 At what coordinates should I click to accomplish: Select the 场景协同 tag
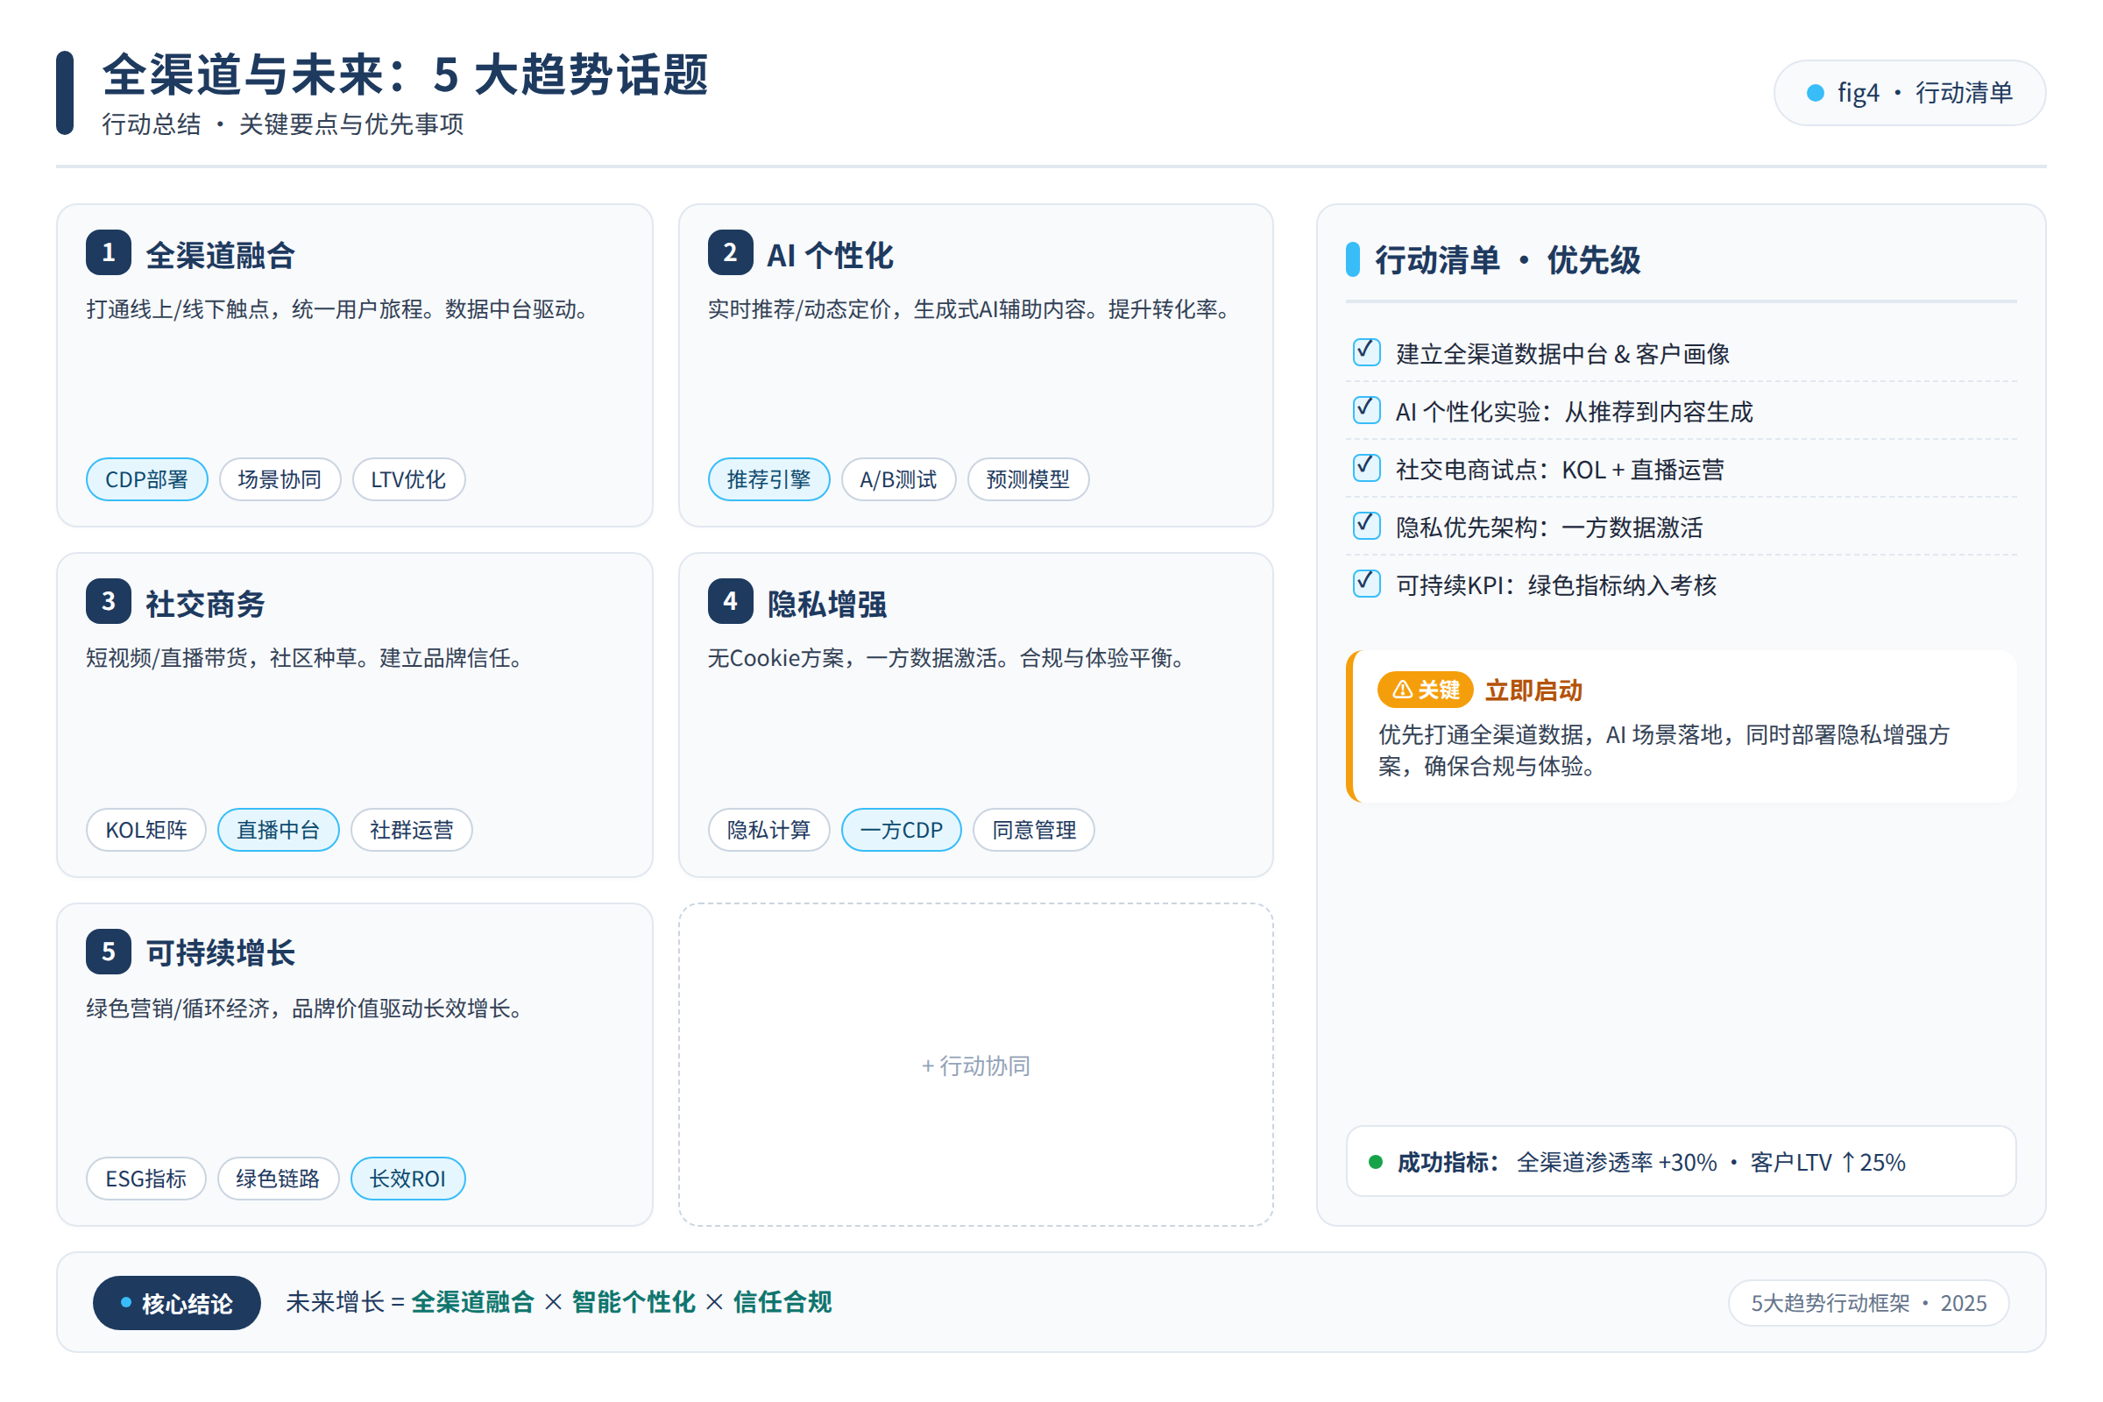coord(280,479)
